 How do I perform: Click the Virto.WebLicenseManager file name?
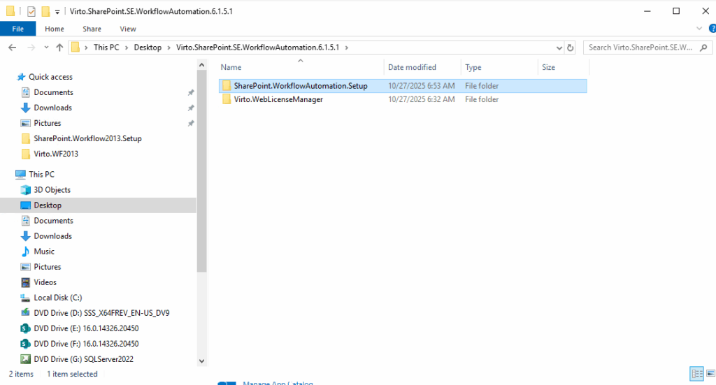tap(278, 99)
